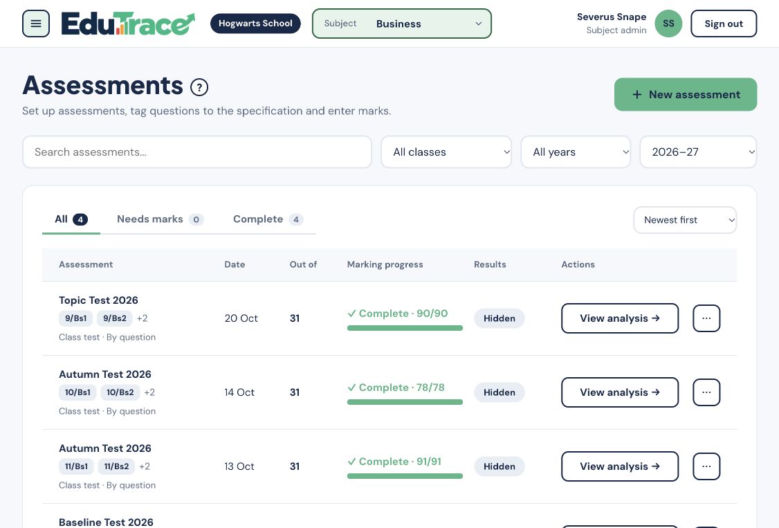
Task: Click the 11/Bs2 class tag
Action: (x=116, y=466)
